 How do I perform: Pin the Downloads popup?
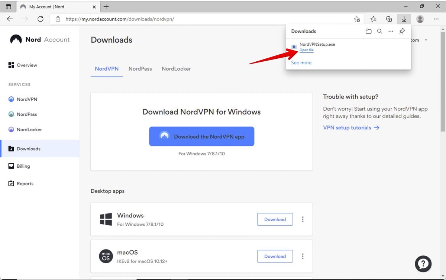pos(402,31)
